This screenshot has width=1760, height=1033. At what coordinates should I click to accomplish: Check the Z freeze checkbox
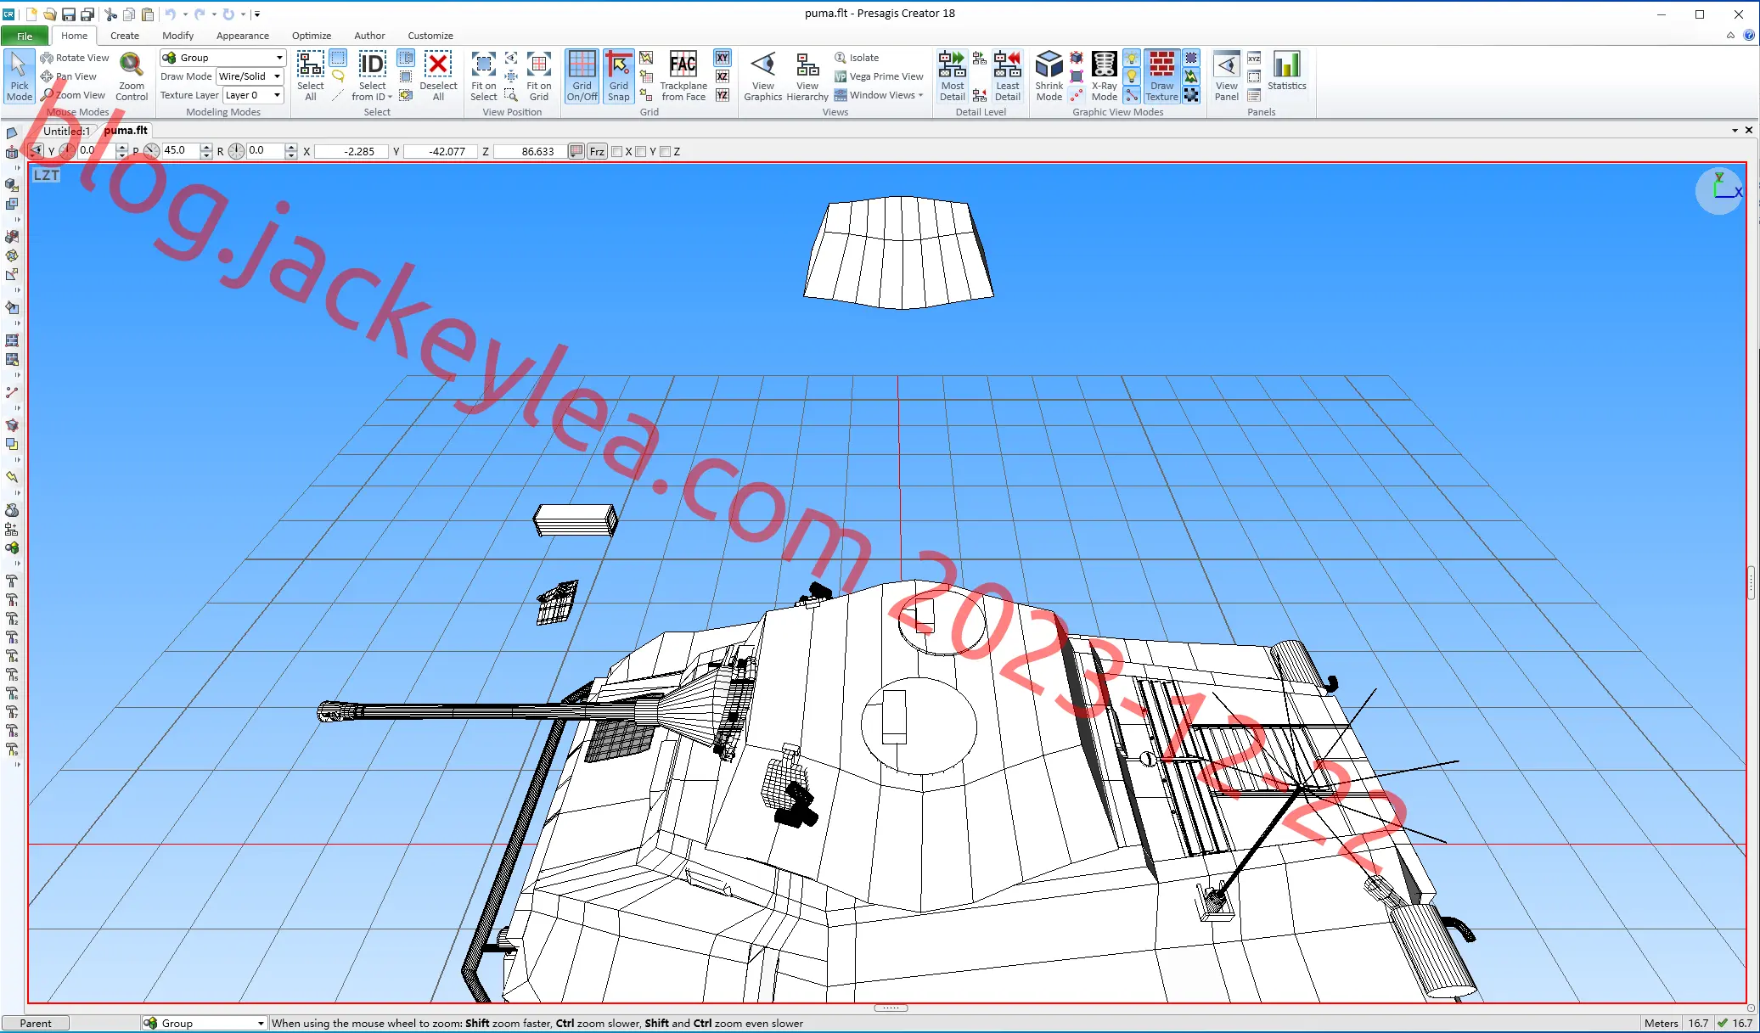coord(666,152)
